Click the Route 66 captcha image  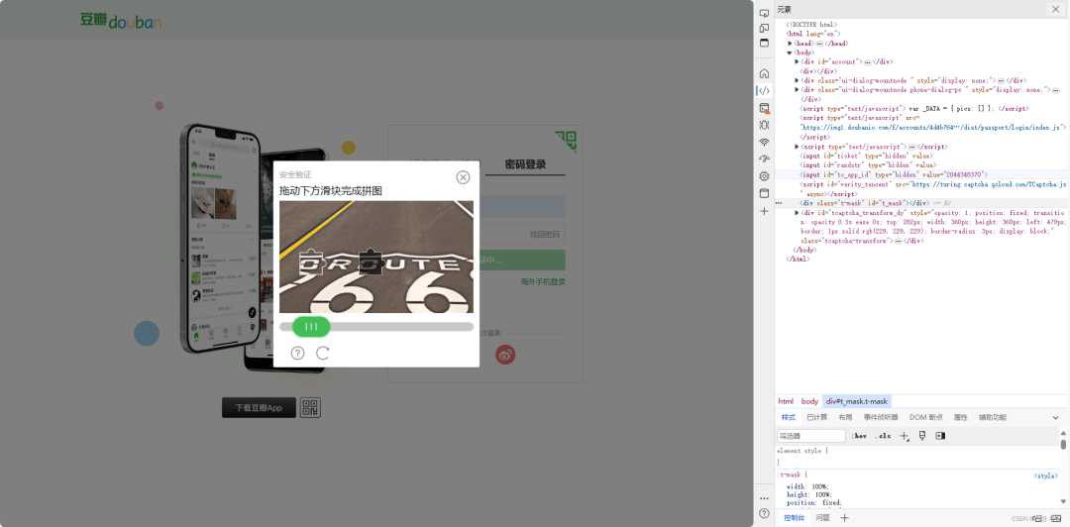pyautogui.click(x=376, y=257)
